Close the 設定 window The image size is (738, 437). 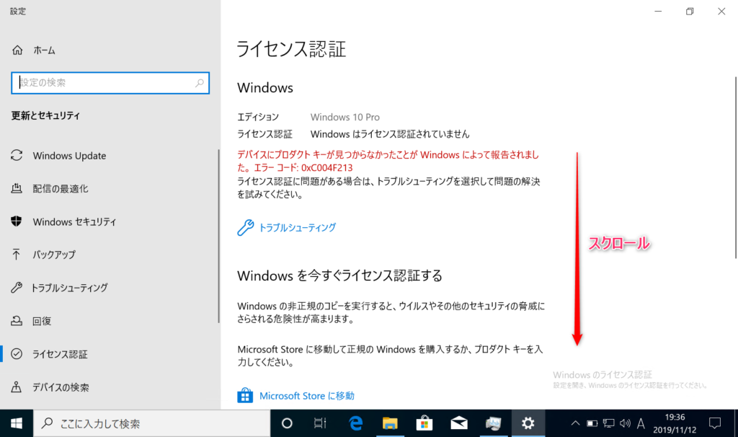click(x=721, y=12)
